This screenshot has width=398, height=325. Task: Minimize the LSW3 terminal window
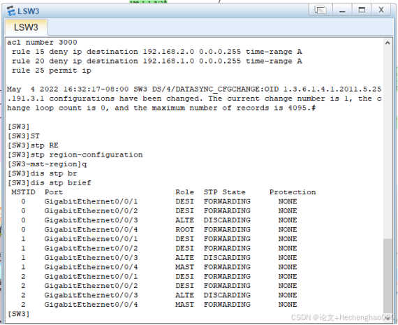point(342,10)
